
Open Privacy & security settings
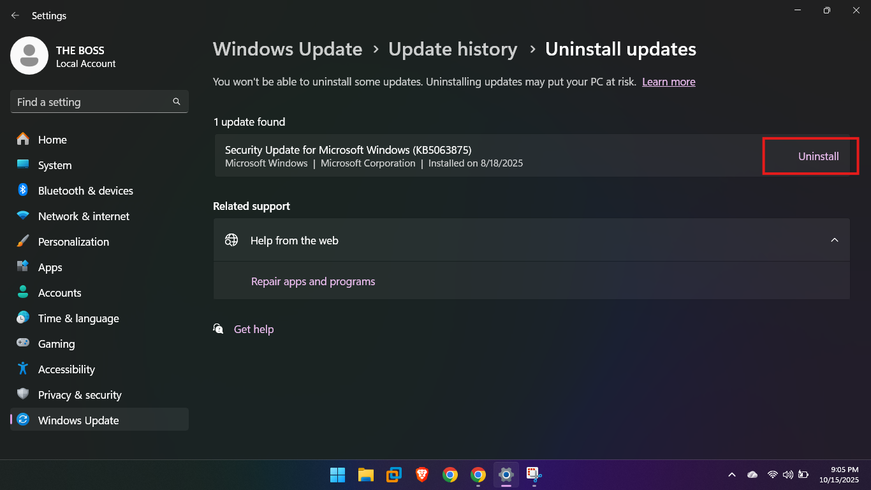click(80, 395)
